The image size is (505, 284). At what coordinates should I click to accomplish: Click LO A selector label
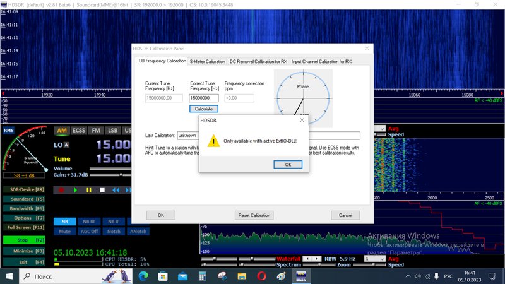coord(61,145)
